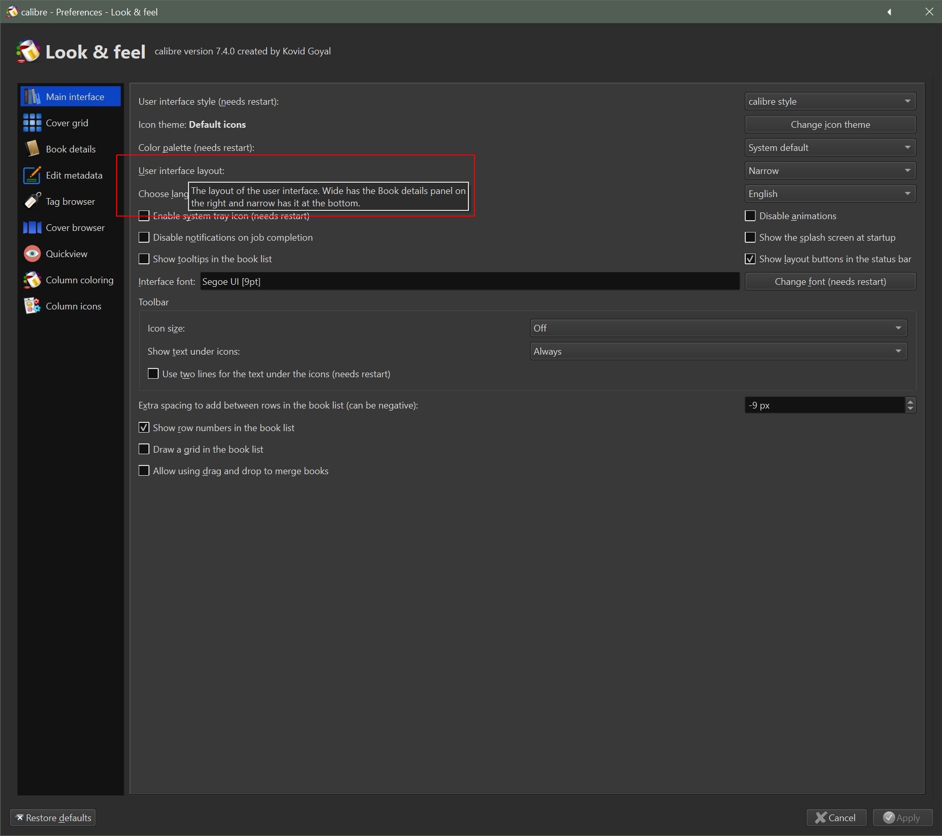Open the Show text under icons dropdown
This screenshot has height=836, width=942.
pos(718,351)
